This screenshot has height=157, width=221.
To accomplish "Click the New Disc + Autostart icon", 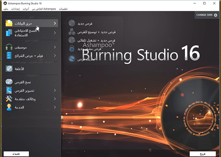I will tap(72, 40).
